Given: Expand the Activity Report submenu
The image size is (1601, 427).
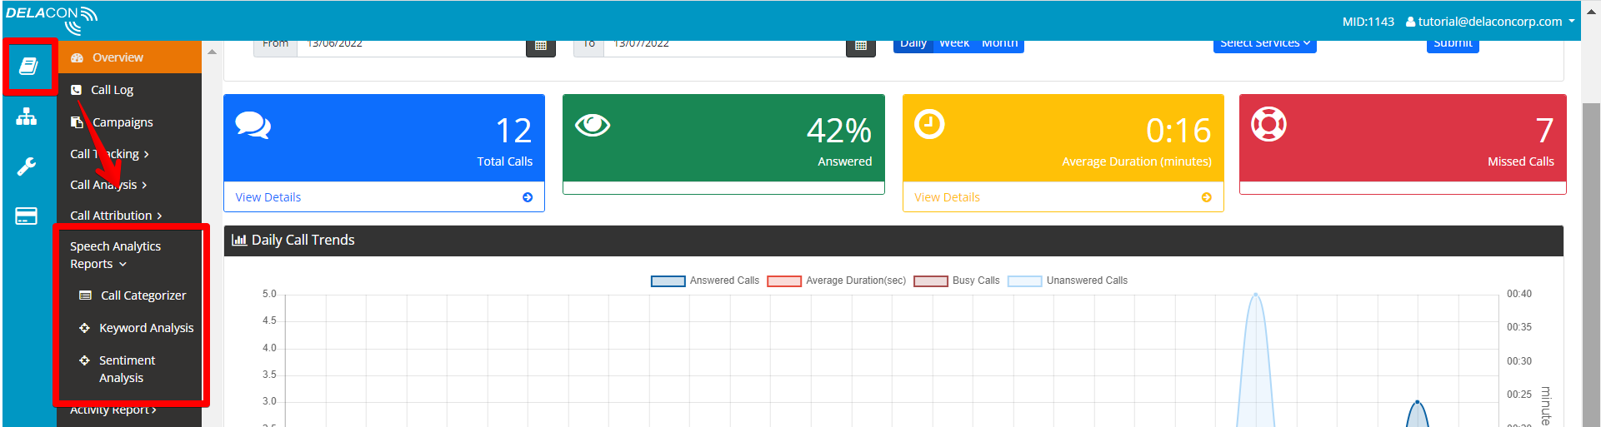Looking at the screenshot, I should [x=113, y=410].
